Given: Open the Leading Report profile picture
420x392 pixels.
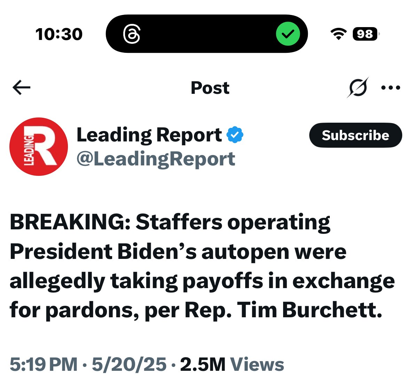Looking at the screenshot, I should pos(39,146).
